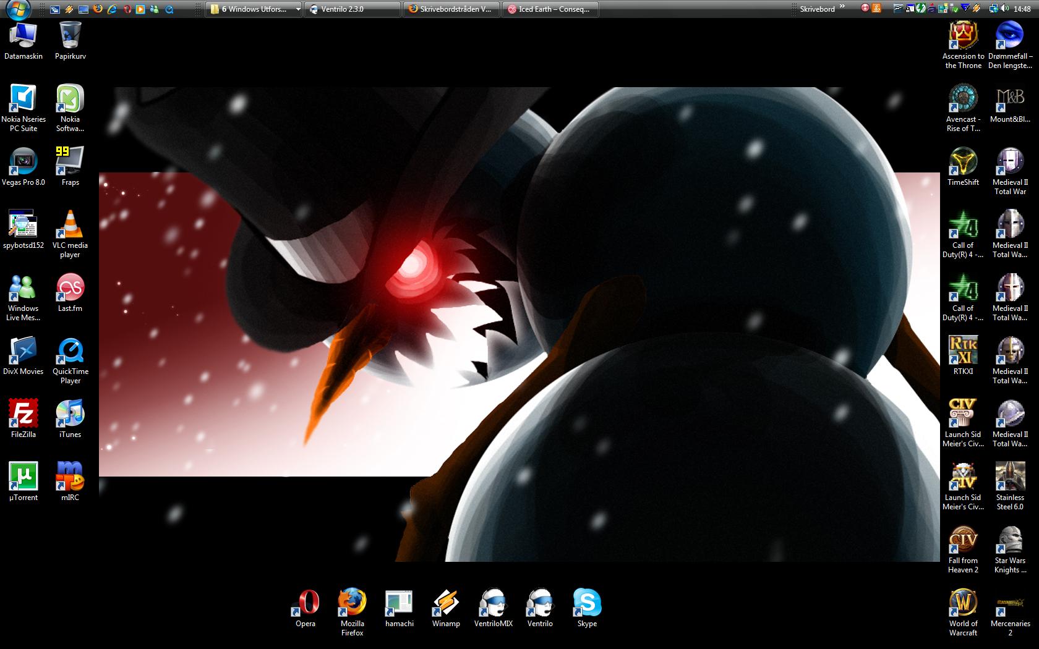Image resolution: width=1039 pixels, height=649 pixels.
Task: Open the Windows Live Messenger desktop shortcut
Action: pos(24,297)
